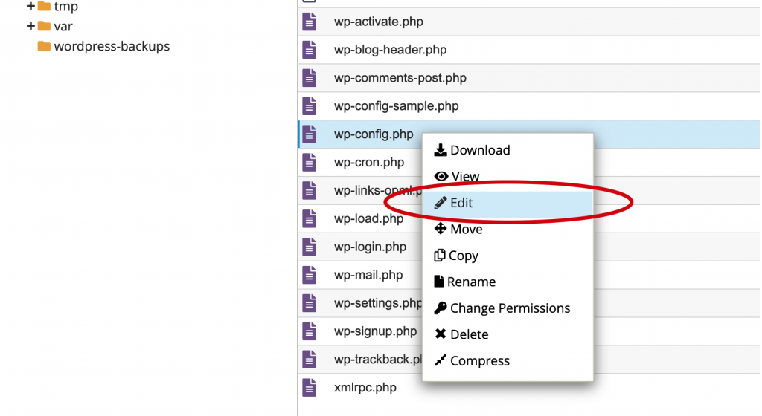Choose Move from the context menu

click(x=508, y=229)
